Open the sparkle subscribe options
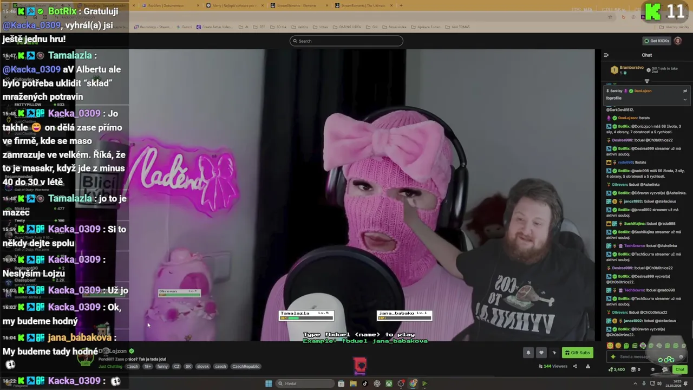 coord(554,353)
